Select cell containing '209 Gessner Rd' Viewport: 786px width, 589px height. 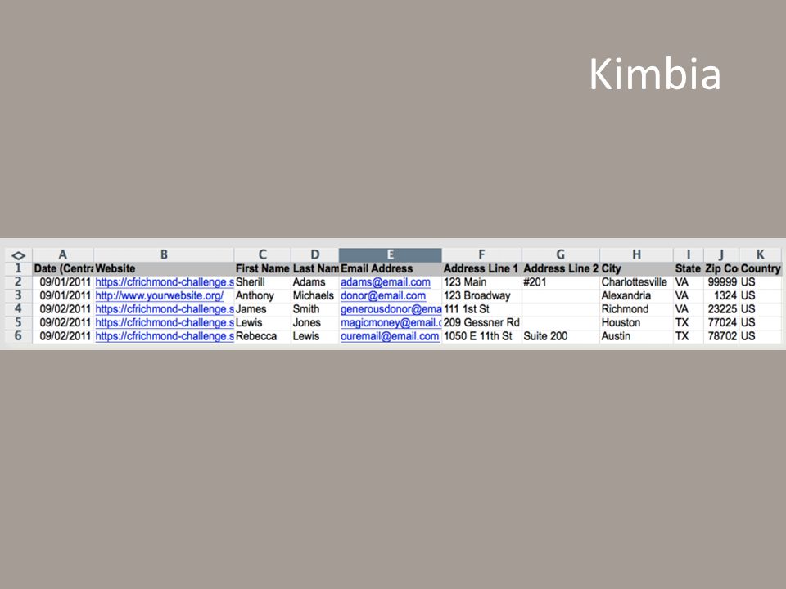[x=481, y=322]
